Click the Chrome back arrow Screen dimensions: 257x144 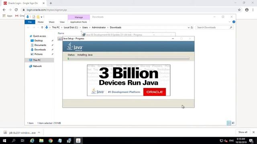pyautogui.click(x=4, y=10)
